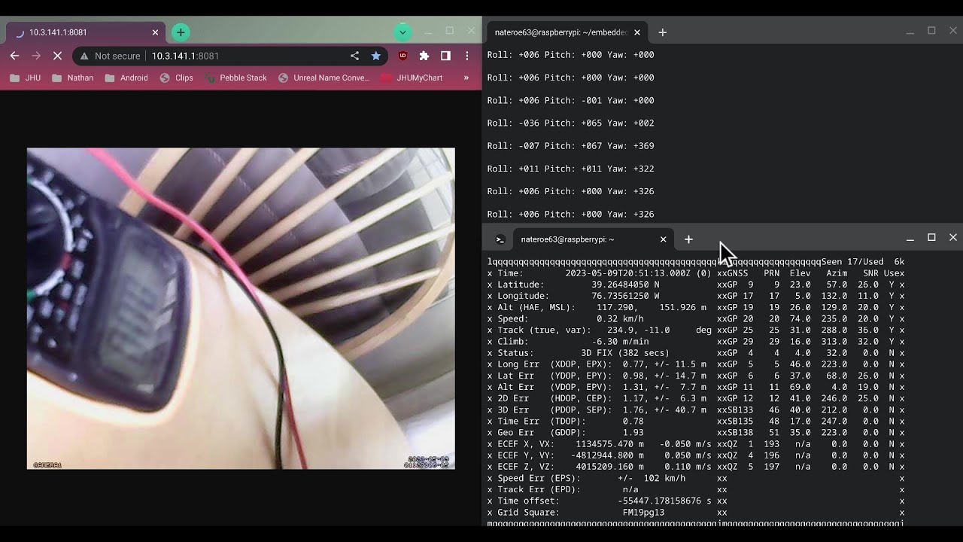Viewport: 963px width, 542px height.
Task: Stop loading the browser page
Action: click(x=58, y=56)
